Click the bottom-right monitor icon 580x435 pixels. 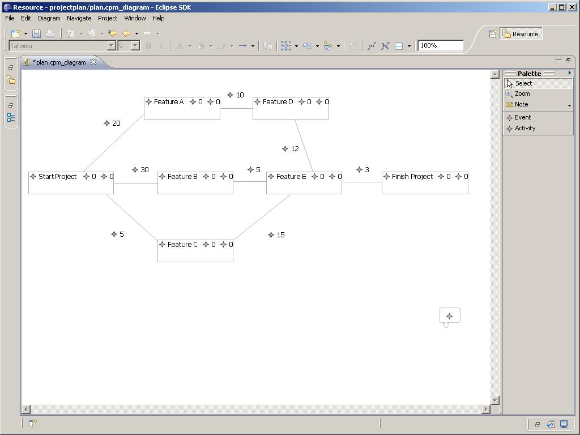point(564,424)
